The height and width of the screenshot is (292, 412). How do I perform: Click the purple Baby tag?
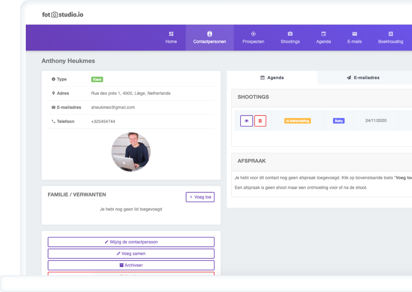(338, 121)
